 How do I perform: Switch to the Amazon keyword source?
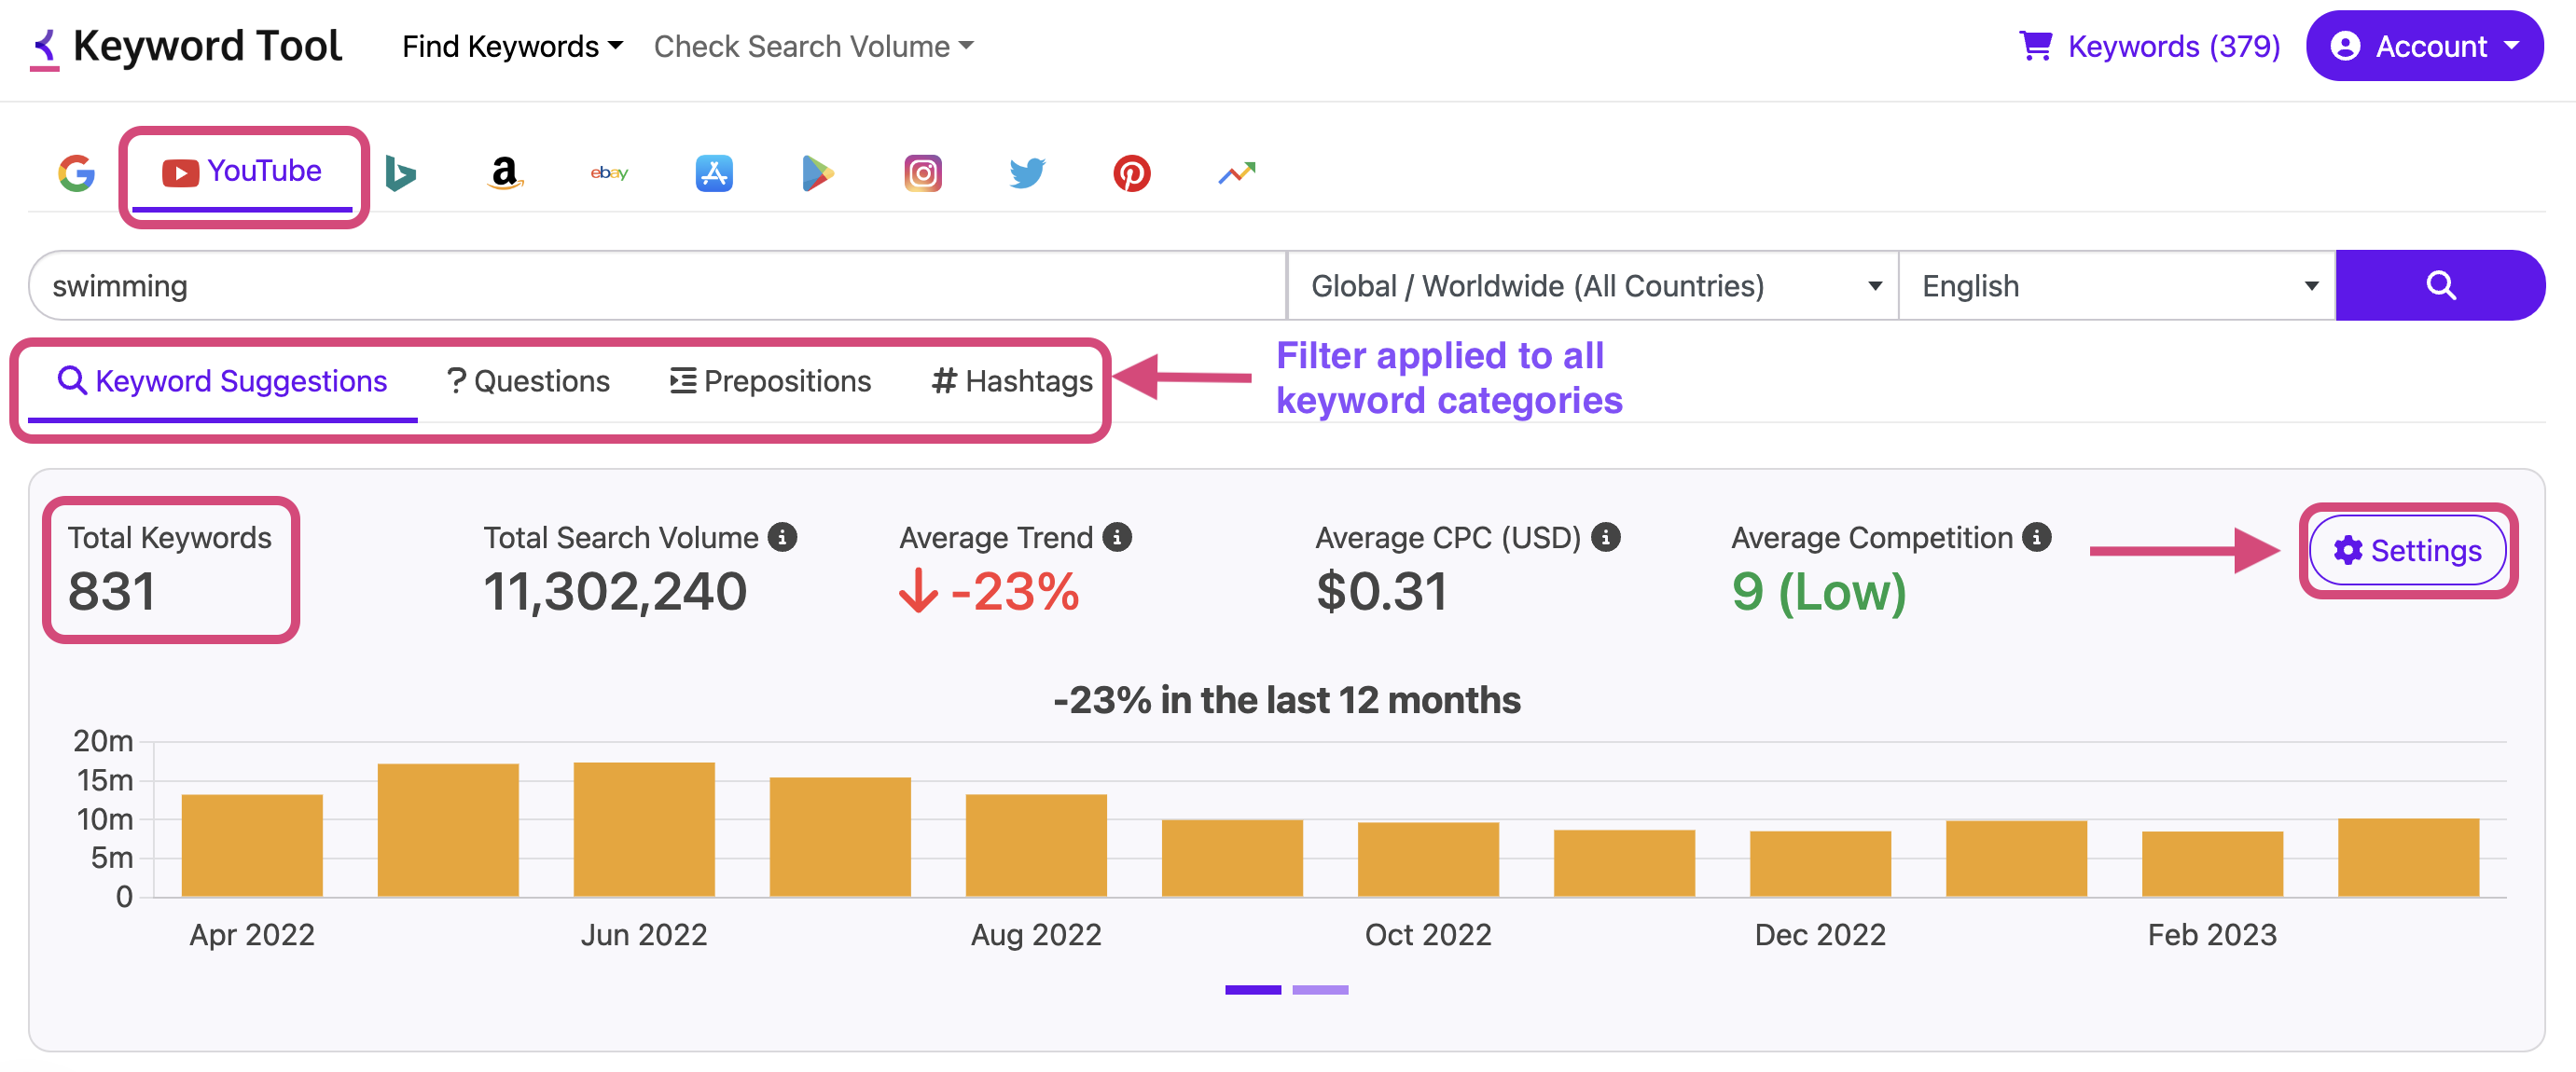pyautogui.click(x=505, y=172)
